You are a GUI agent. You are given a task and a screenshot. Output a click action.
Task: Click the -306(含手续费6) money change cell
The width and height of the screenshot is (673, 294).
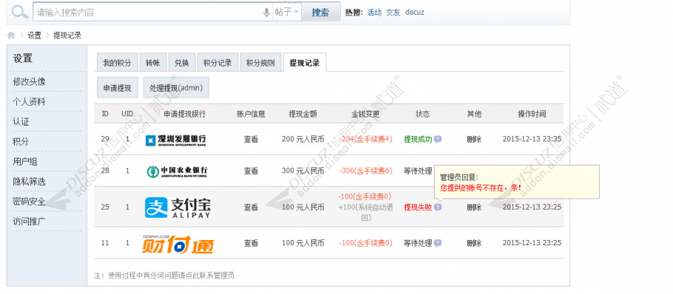365,171
